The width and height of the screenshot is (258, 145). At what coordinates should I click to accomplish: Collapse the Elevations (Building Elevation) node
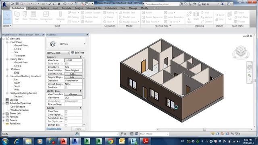[7, 76]
